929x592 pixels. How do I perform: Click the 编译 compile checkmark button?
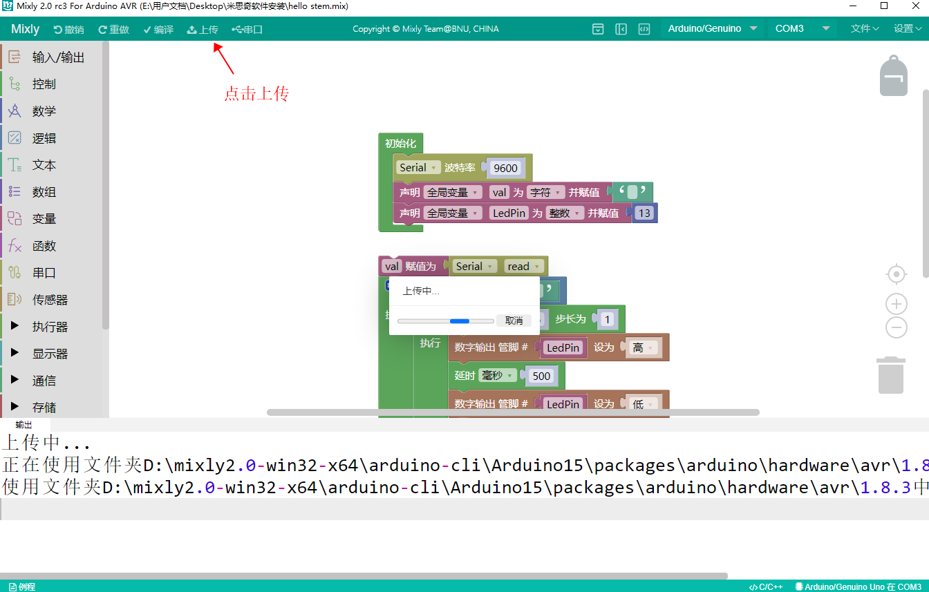[x=158, y=30]
